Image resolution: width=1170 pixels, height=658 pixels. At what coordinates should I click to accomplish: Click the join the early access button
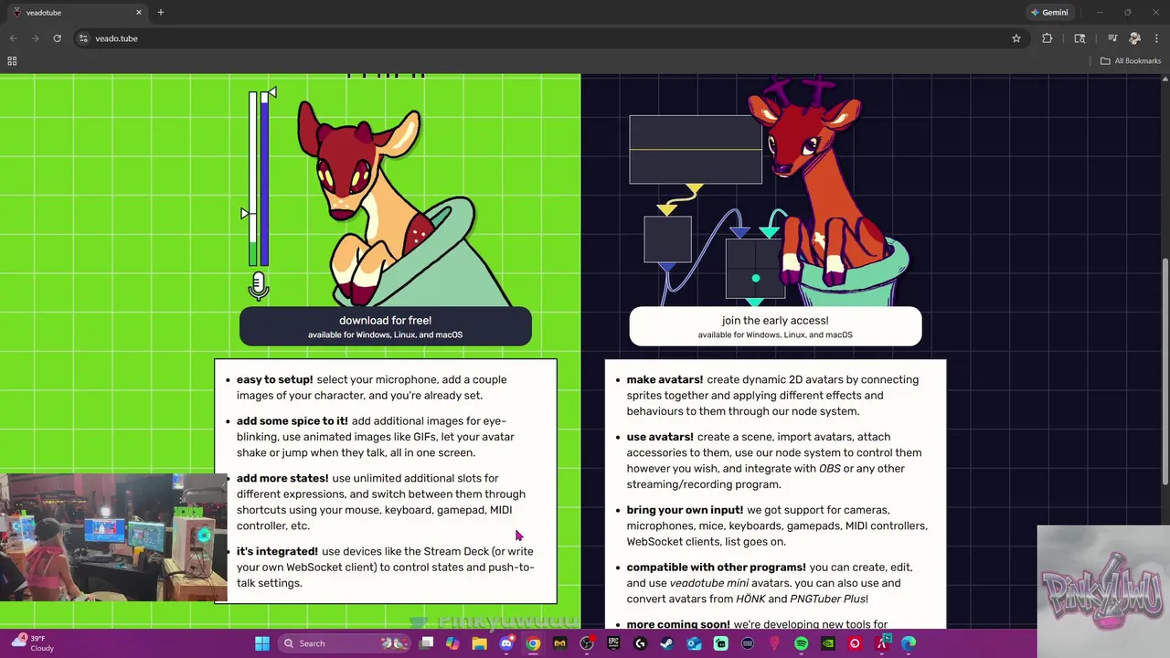coord(775,326)
